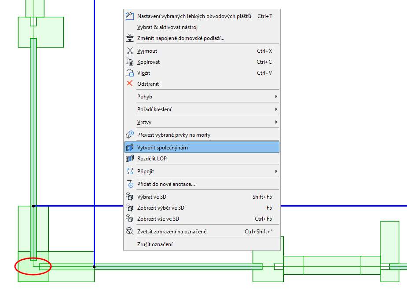This screenshot has width=407, height=298.
Task: Choose Vybrat ve 3D
Action: [202, 196]
